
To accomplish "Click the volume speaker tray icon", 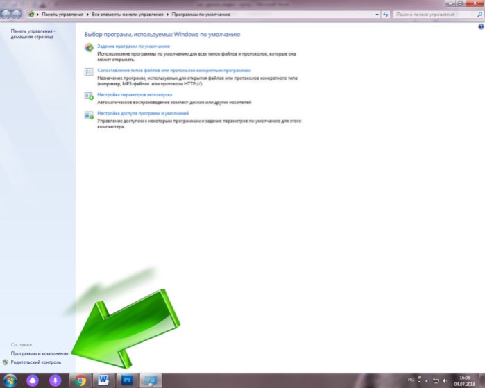I will (x=445, y=380).
